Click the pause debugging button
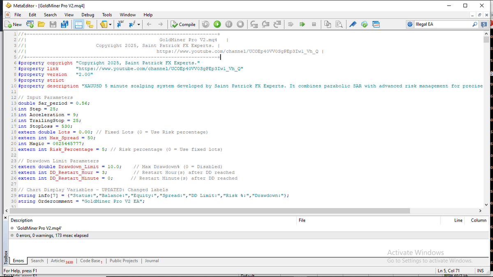 (x=229, y=24)
